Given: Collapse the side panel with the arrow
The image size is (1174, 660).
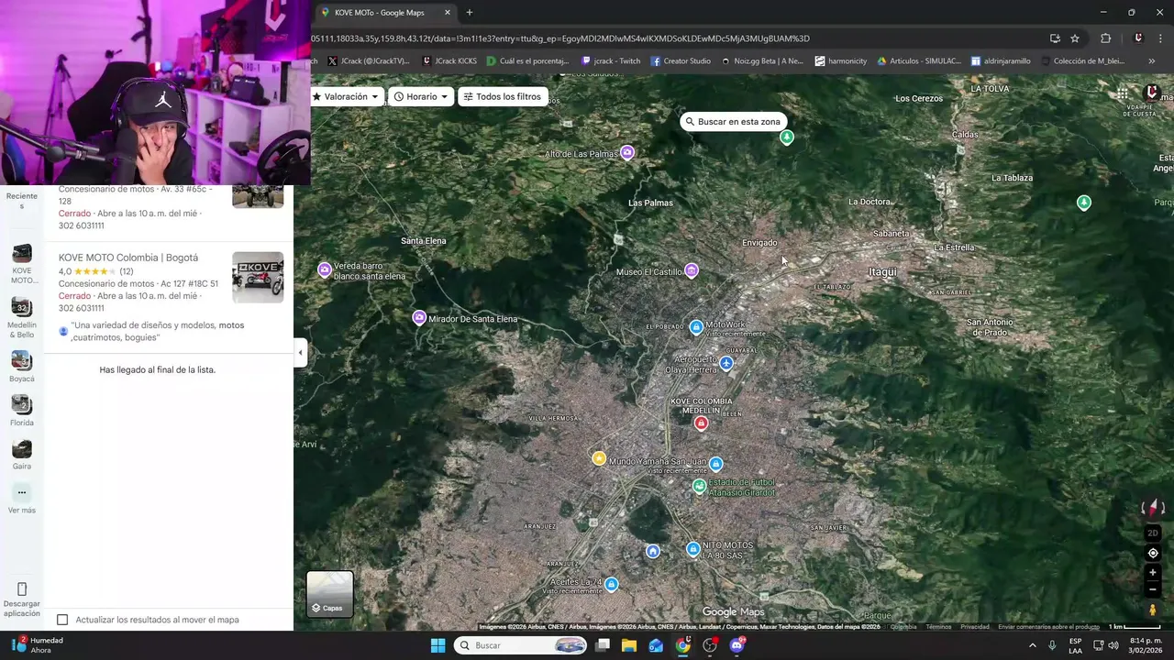Looking at the screenshot, I should click(x=300, y=353).
